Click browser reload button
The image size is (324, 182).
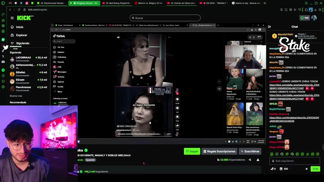pos(19,10)
